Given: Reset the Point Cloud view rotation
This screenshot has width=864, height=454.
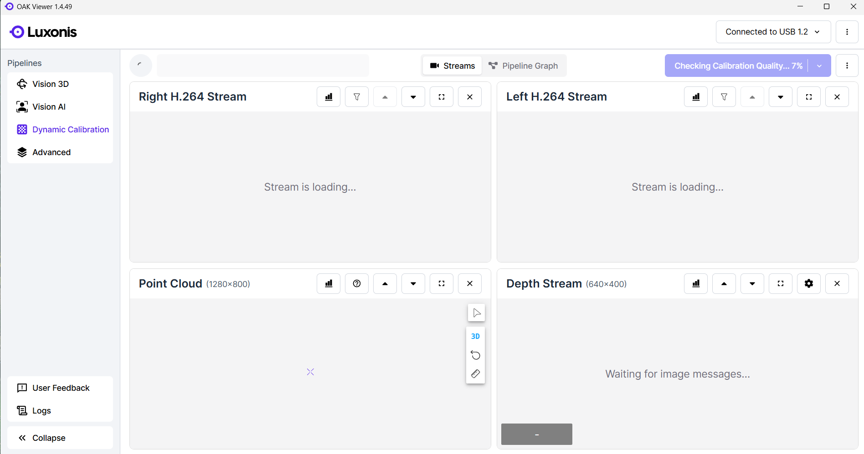Looking at the screenshot, I should (x=475, y=355).
